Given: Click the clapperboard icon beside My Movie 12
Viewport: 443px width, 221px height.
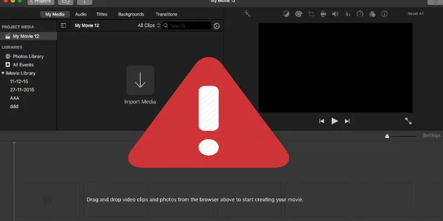Looking at the screenshot, I should [x=8, y=36].
